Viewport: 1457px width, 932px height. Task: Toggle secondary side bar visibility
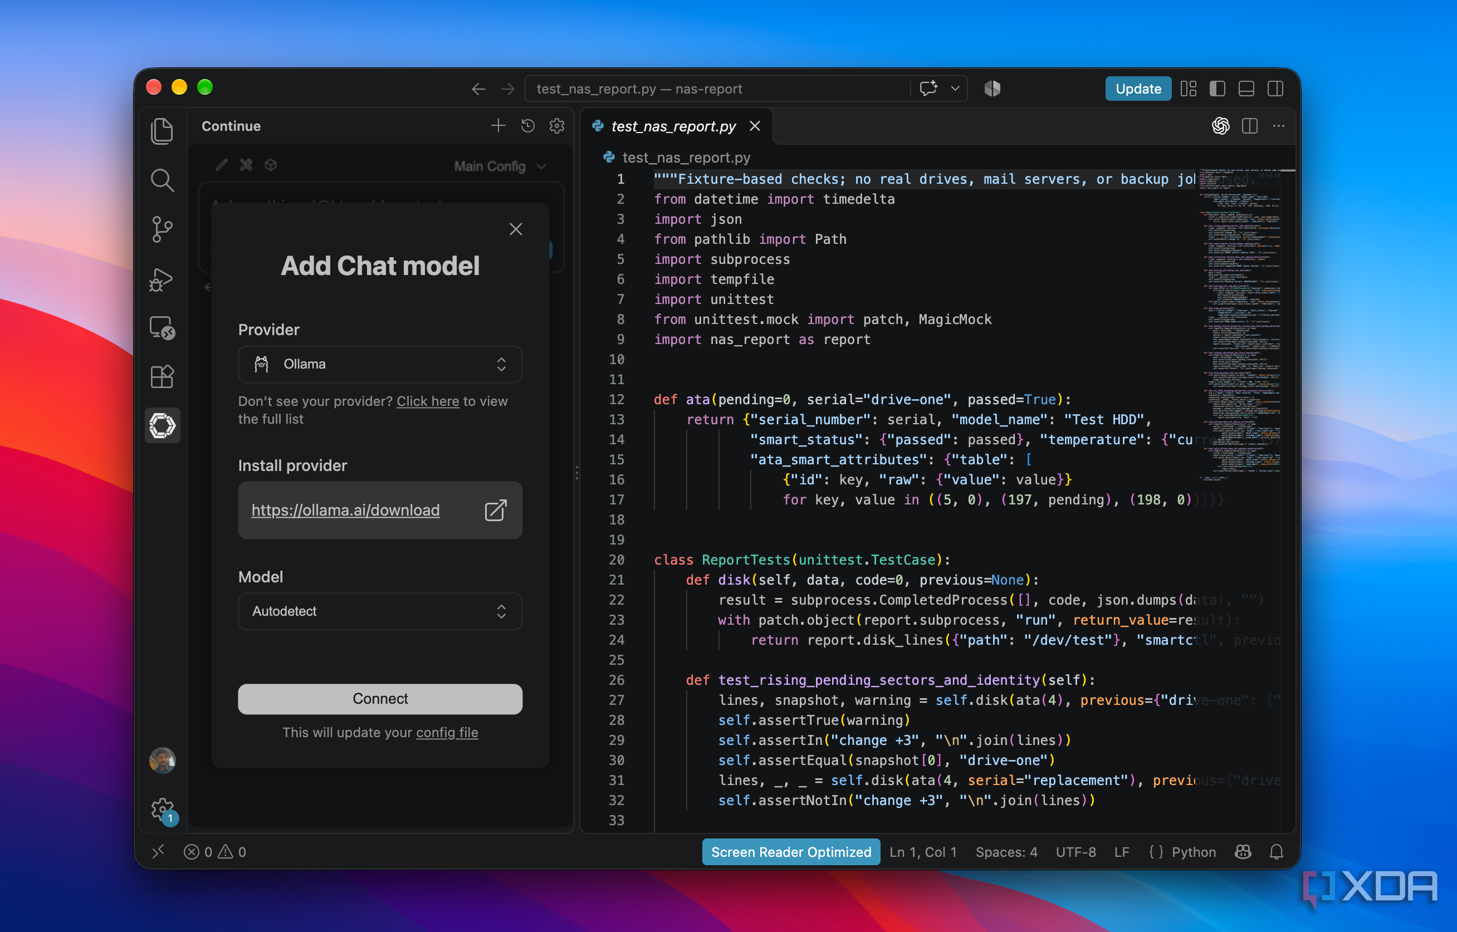1275,89
